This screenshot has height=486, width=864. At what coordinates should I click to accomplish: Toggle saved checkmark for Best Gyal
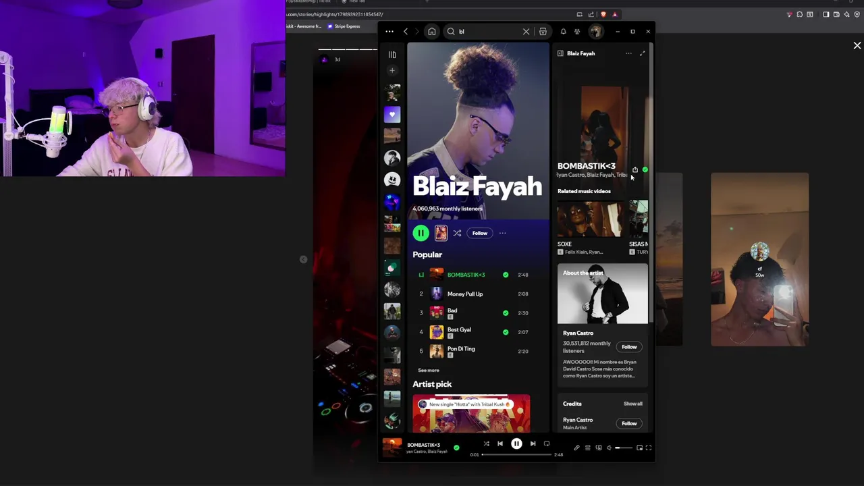(x=506, y=332)
